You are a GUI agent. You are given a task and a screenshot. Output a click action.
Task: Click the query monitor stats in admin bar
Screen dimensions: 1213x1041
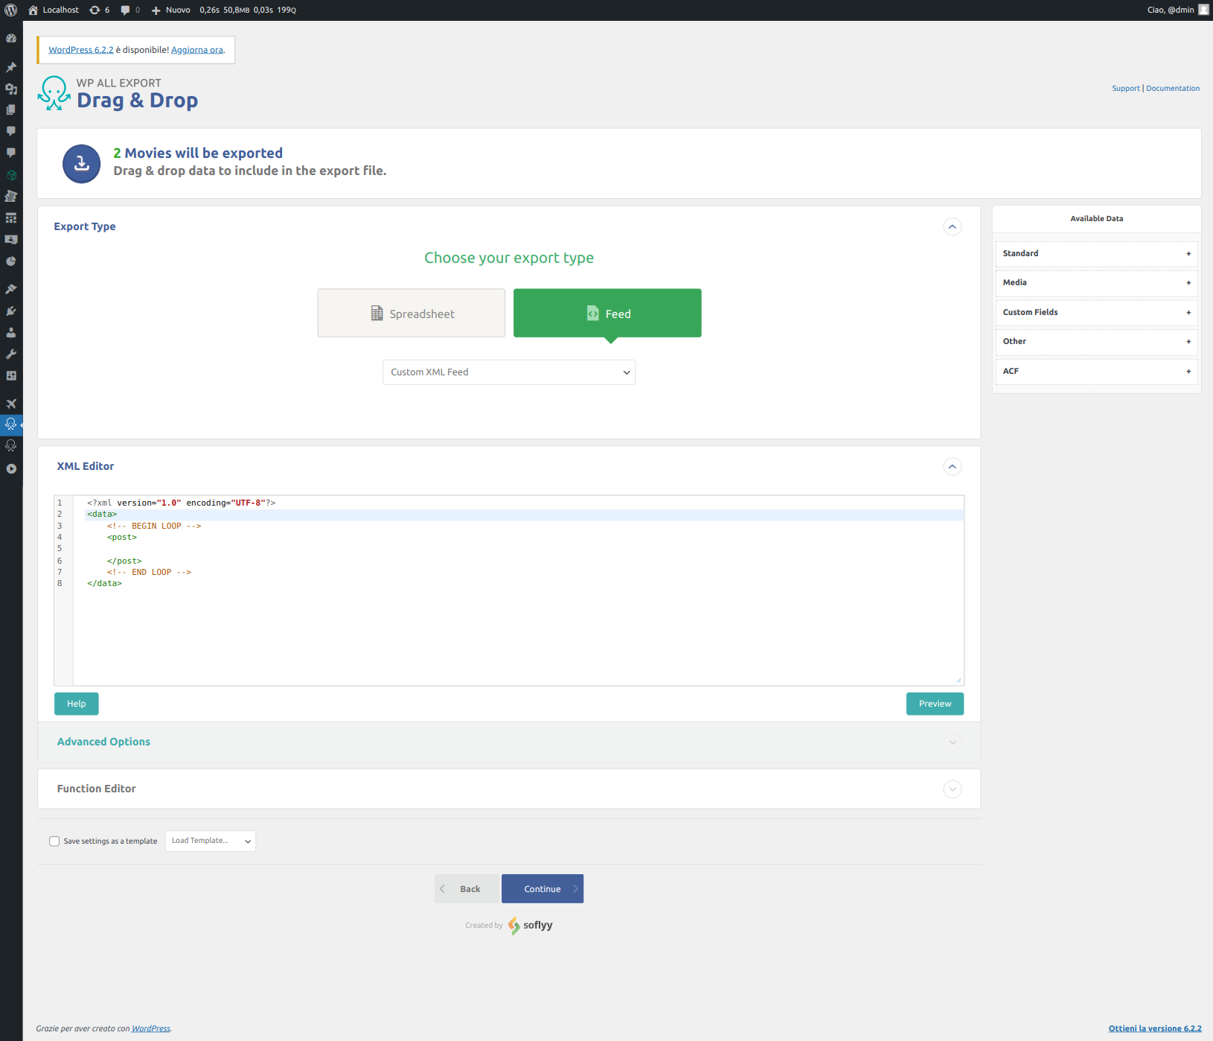coord(248,10)
